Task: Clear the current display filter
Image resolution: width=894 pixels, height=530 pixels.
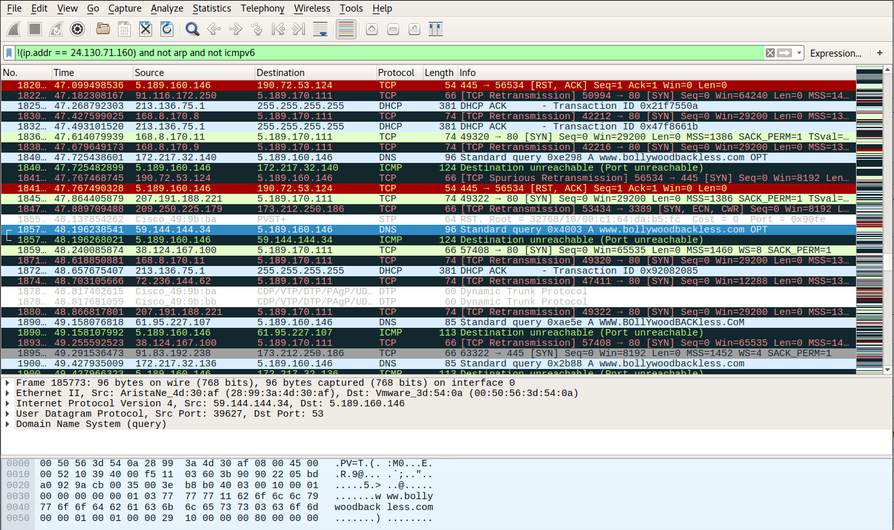Action: coord(770,53)
